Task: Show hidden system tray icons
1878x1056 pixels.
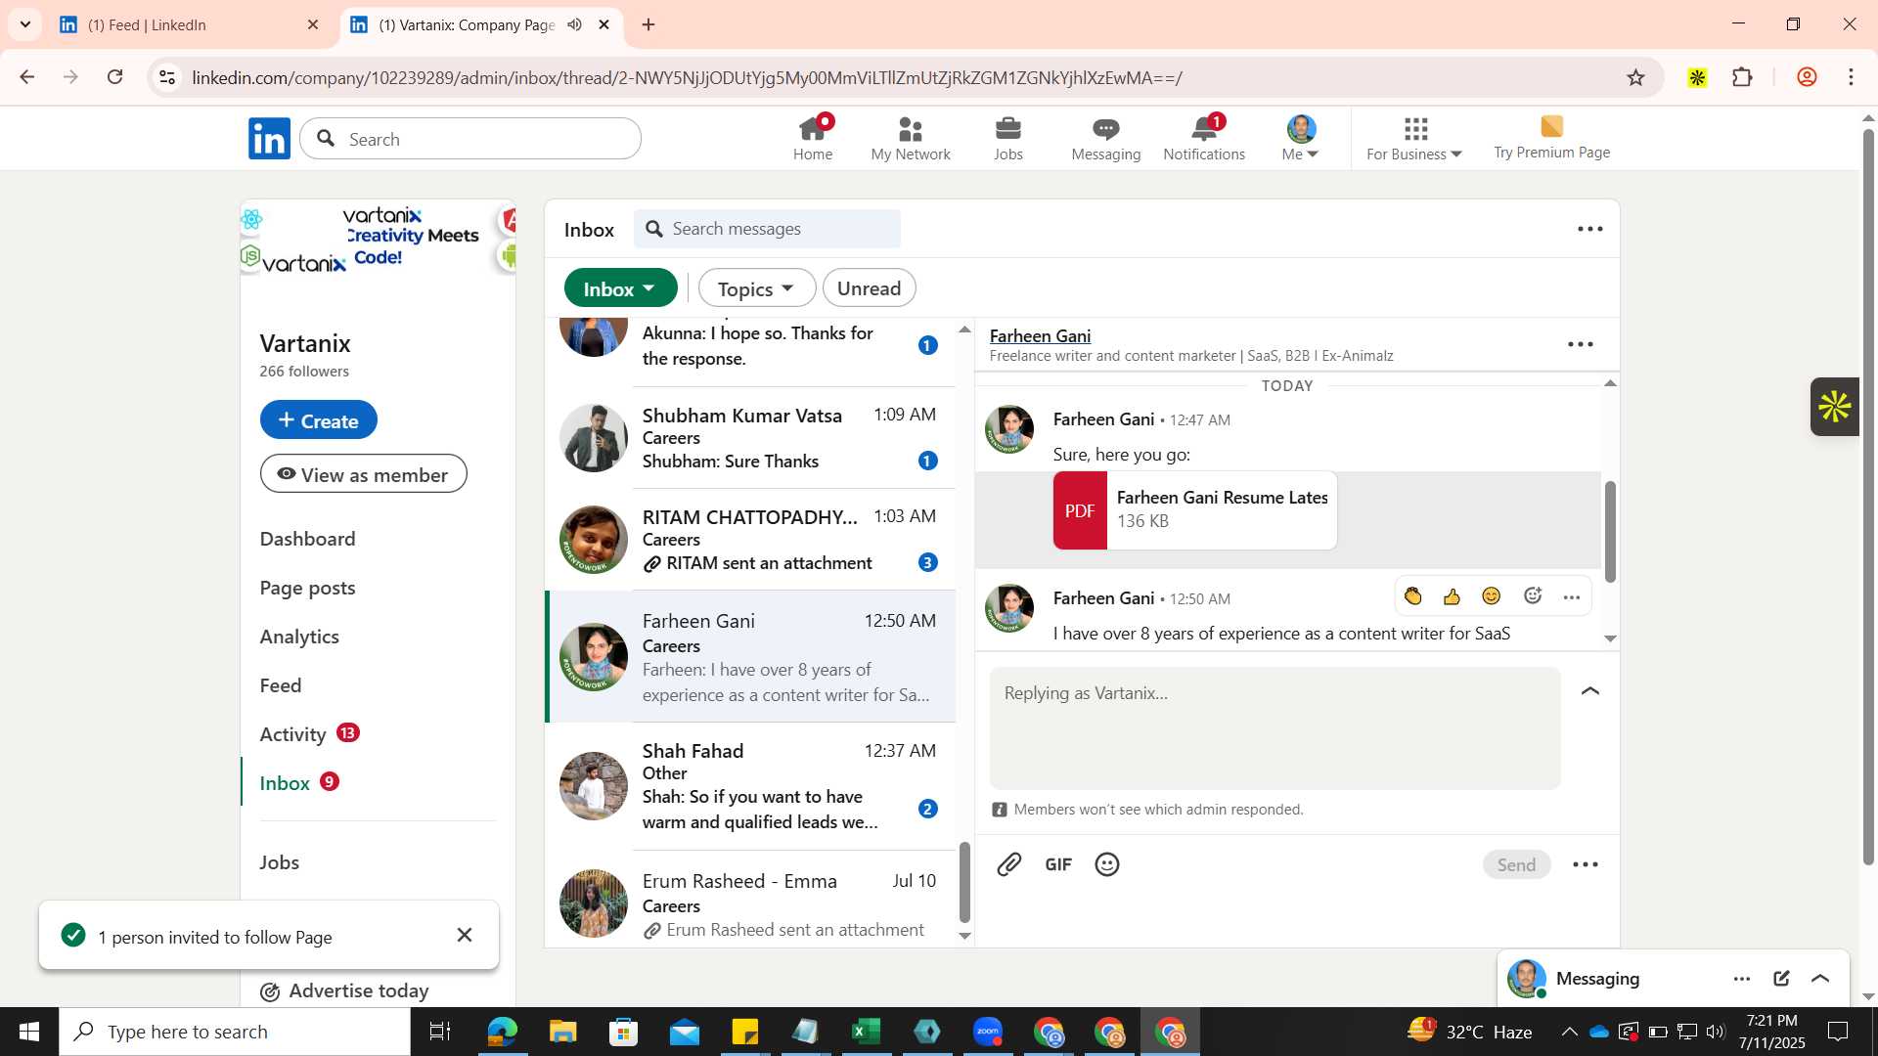Action: pyautogui.click(x=1569, y=1032)
